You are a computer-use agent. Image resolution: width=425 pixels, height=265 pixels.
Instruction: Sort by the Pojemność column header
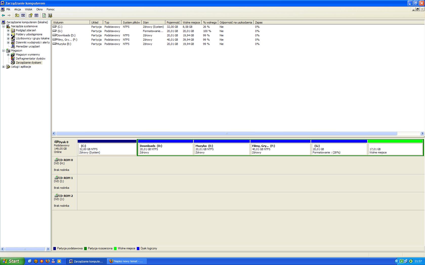click(173, 22)
